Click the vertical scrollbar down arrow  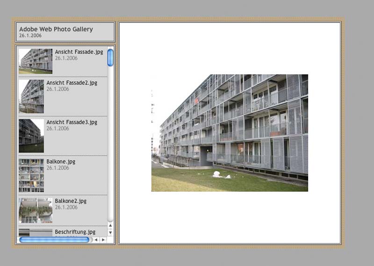click(110, 233)
